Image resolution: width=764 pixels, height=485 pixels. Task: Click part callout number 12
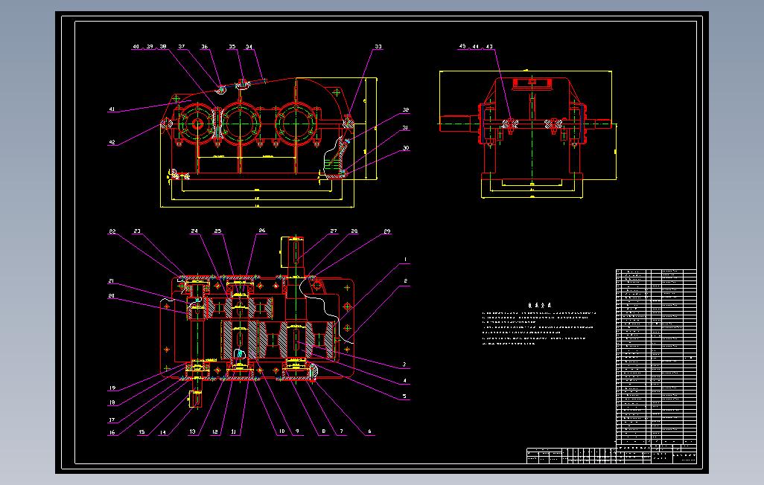(x=215, y=432)
